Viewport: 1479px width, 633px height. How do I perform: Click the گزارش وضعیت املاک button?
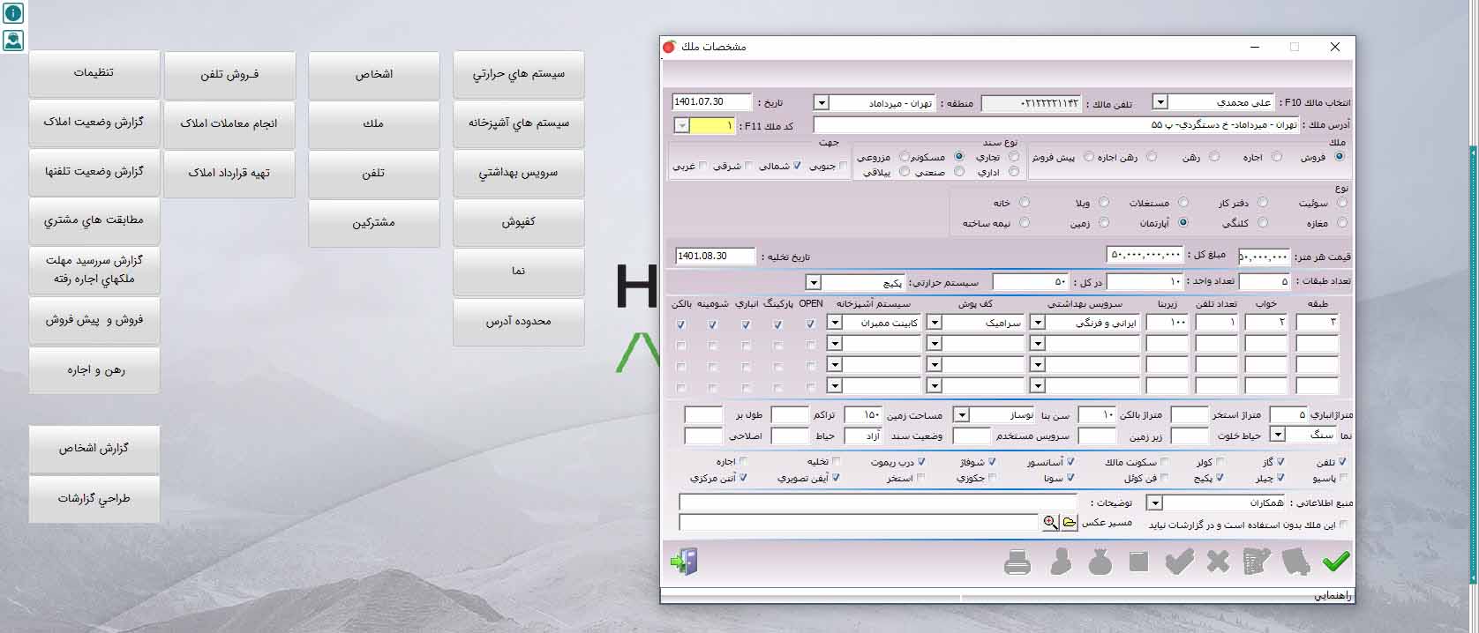coord(94,123)
